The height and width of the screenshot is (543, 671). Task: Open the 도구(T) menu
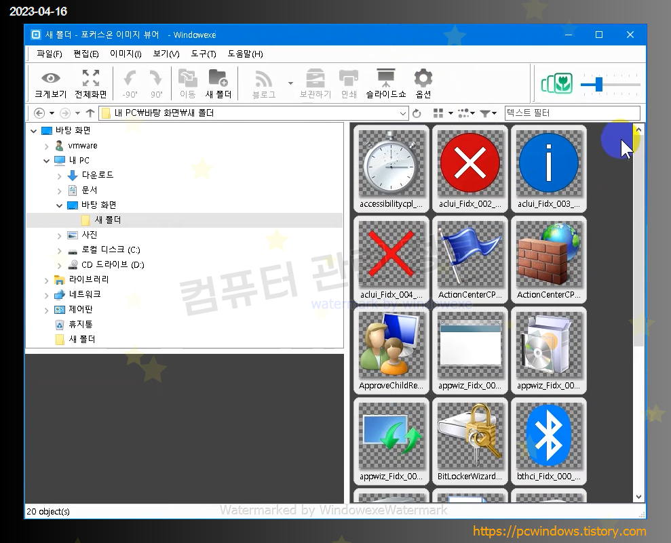[204, 54]
